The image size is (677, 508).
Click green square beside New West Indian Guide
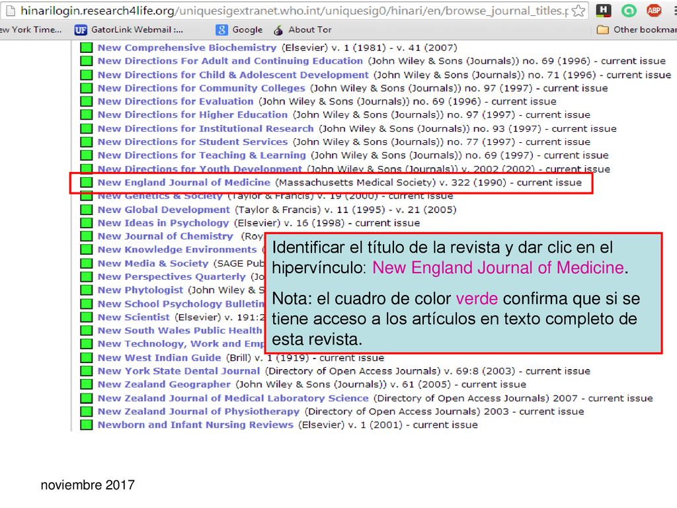tap(87, 358)
